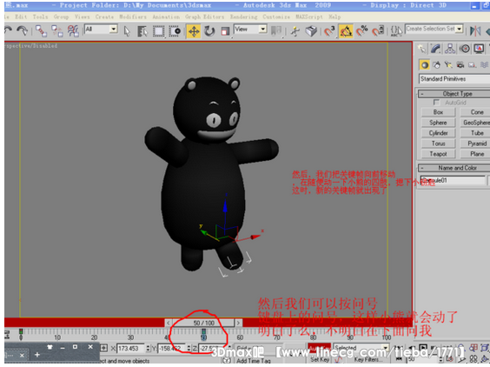Open the Tools menu

coord(40,17)
